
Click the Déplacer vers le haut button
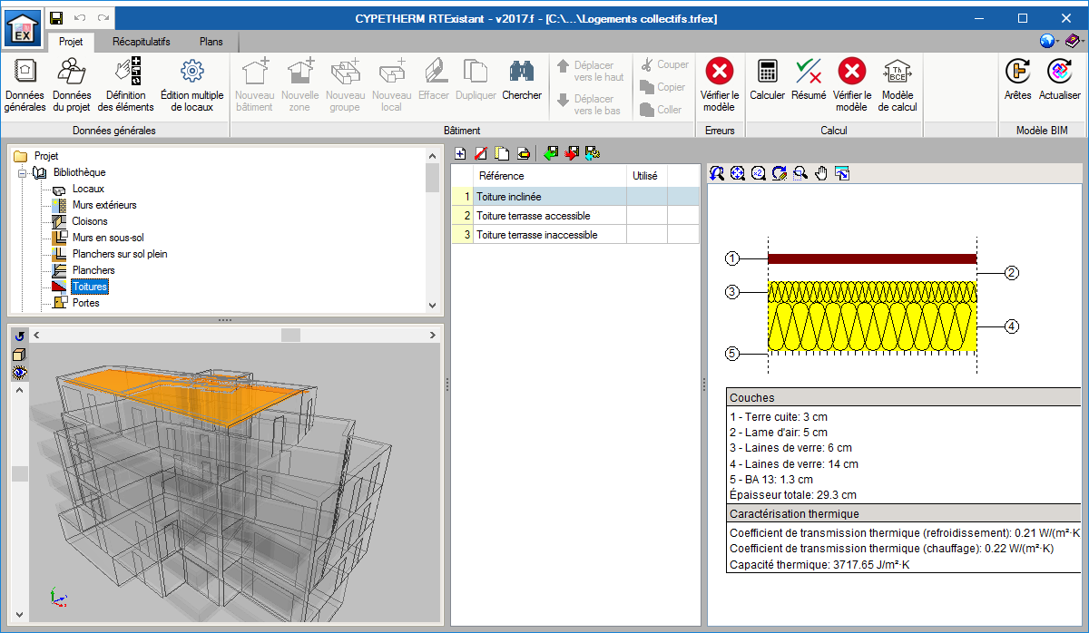tap(591, 71)
